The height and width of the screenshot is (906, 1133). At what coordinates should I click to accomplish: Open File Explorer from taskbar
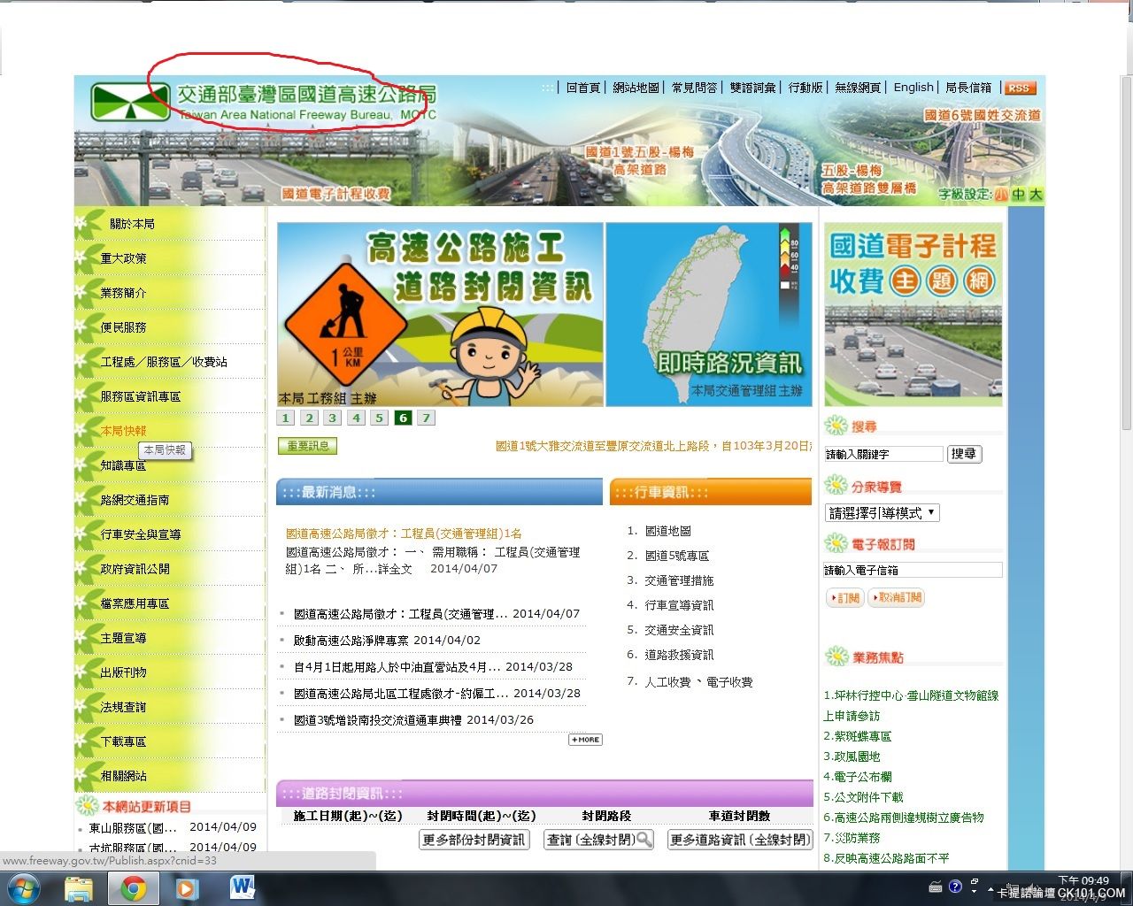79,888
